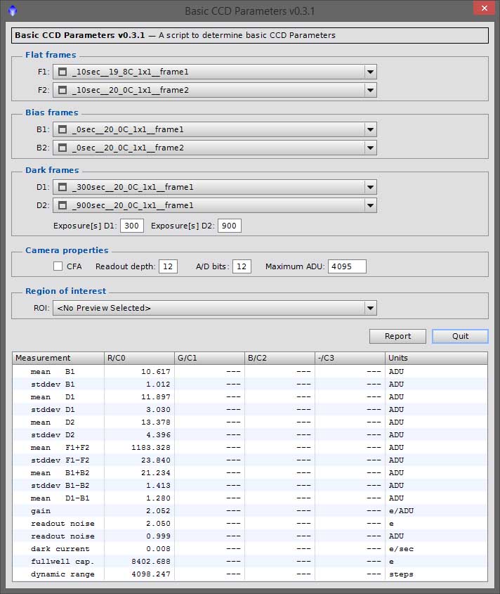Expand the D1 dark frame dropdown
This screenshot has height=594, width=500.
coord(370,187)
